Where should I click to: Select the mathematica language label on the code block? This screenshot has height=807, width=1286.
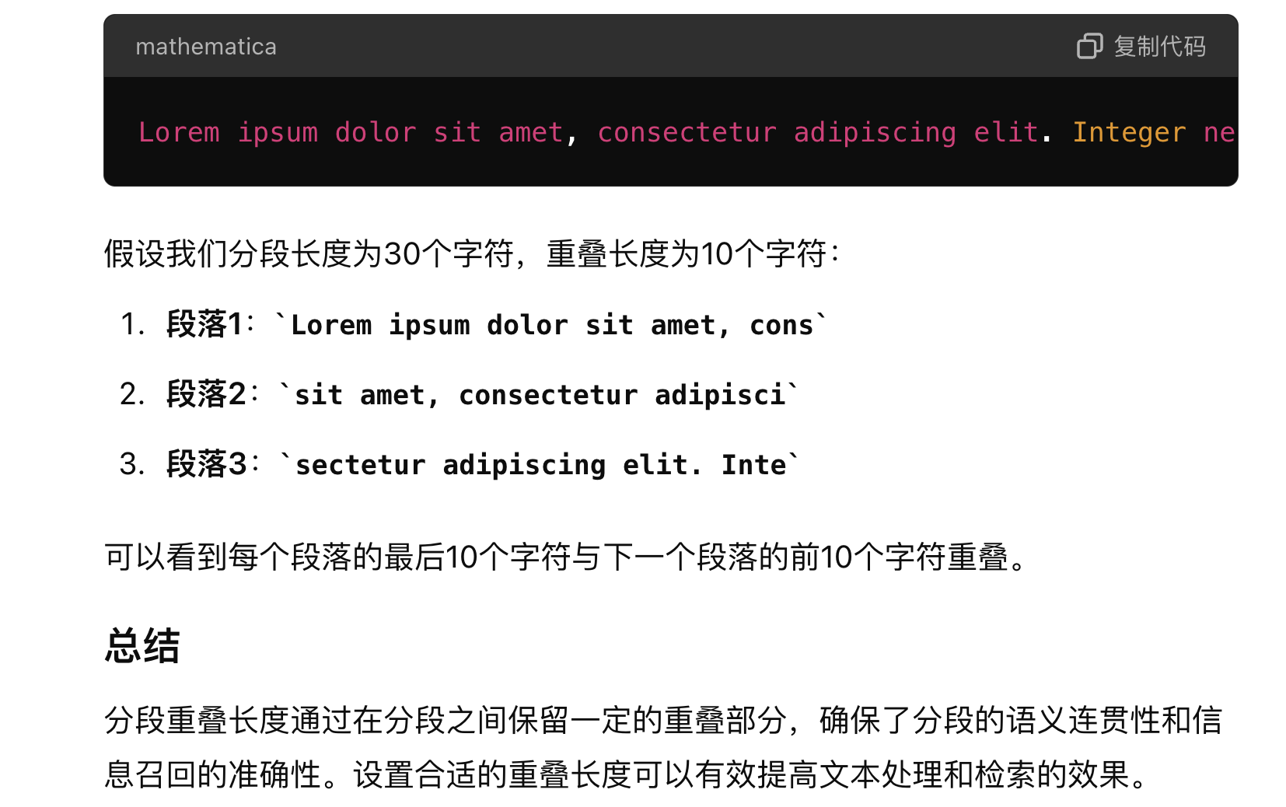point(205,47)
